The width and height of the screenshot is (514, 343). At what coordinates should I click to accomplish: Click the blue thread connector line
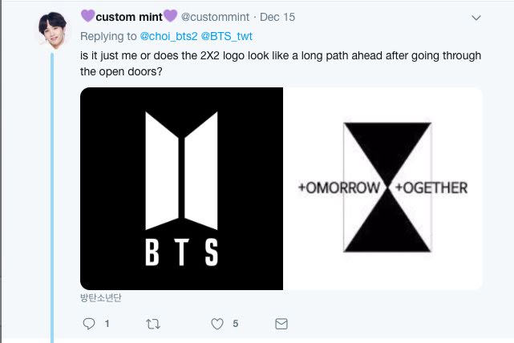coord(52,198)
